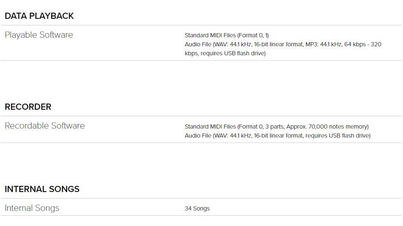Viewport: 403px width, 226px height.
Task: Click 'Standard MIDI Files' in Recordable Software row
Action: 210,127
